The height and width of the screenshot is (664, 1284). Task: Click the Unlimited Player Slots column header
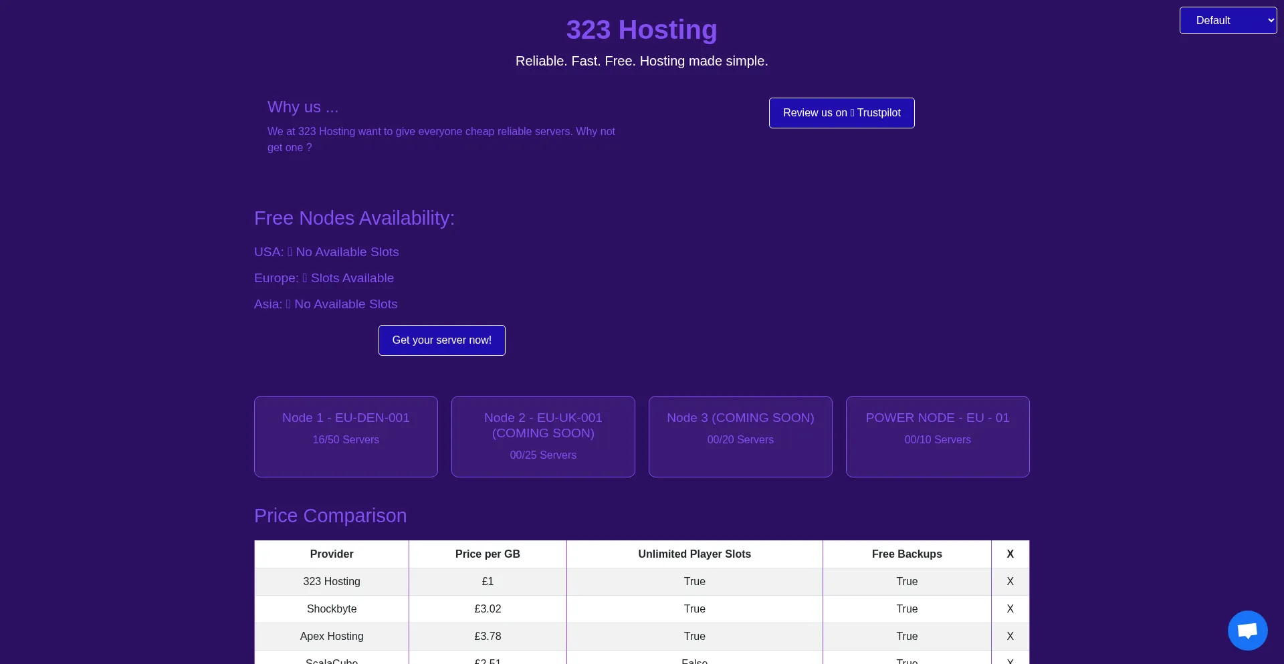(x=694, y=554)
